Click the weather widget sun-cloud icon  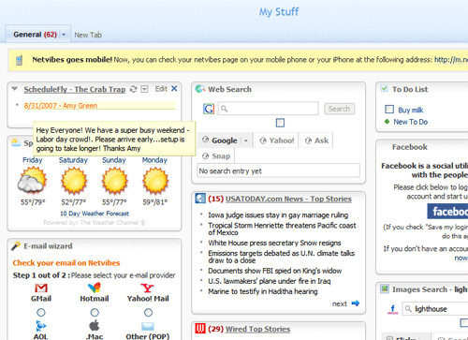16,142
